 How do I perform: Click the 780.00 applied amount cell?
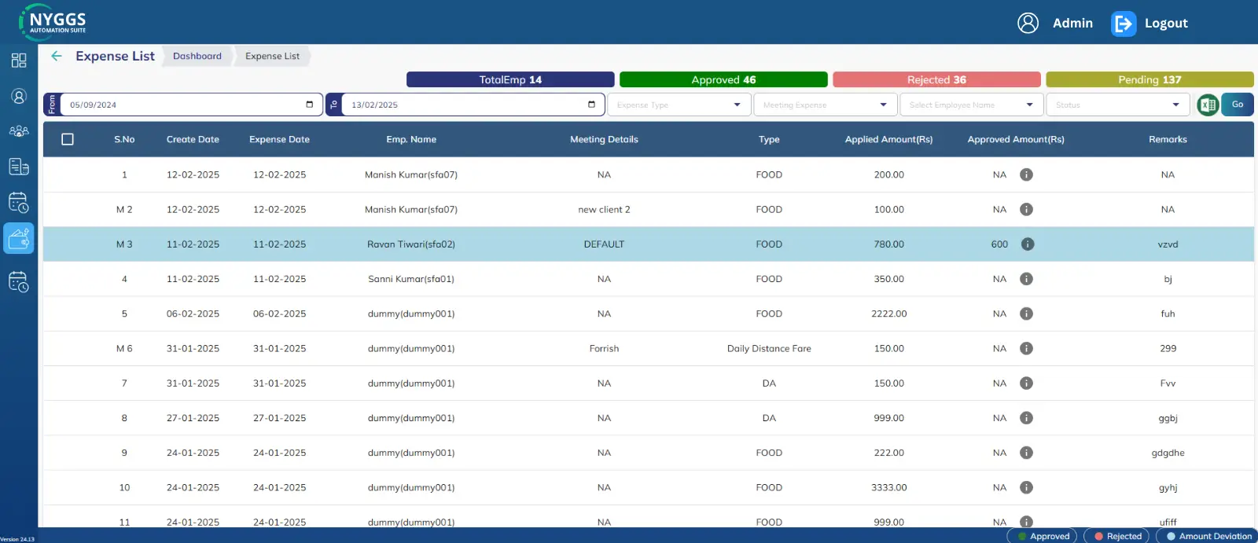pos(889,244)
